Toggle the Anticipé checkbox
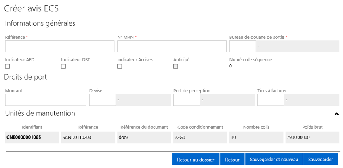The height and width of the screenshot is (168, 343). [175, 66]
